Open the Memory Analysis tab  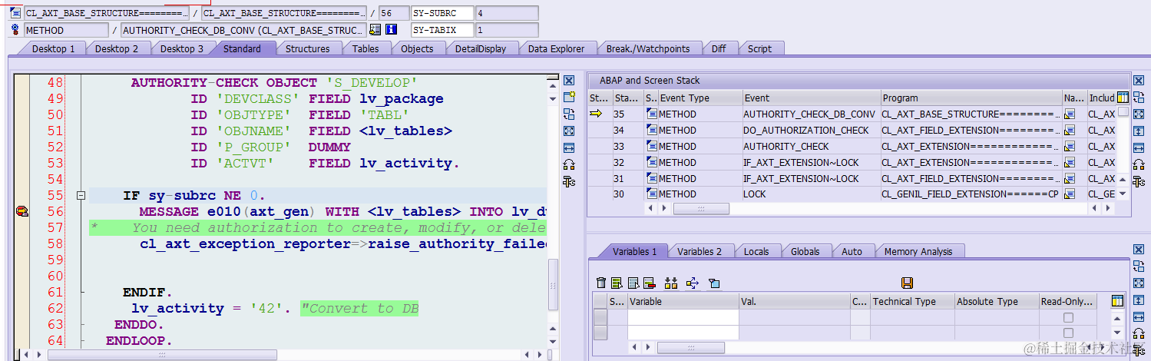[918, 251]
